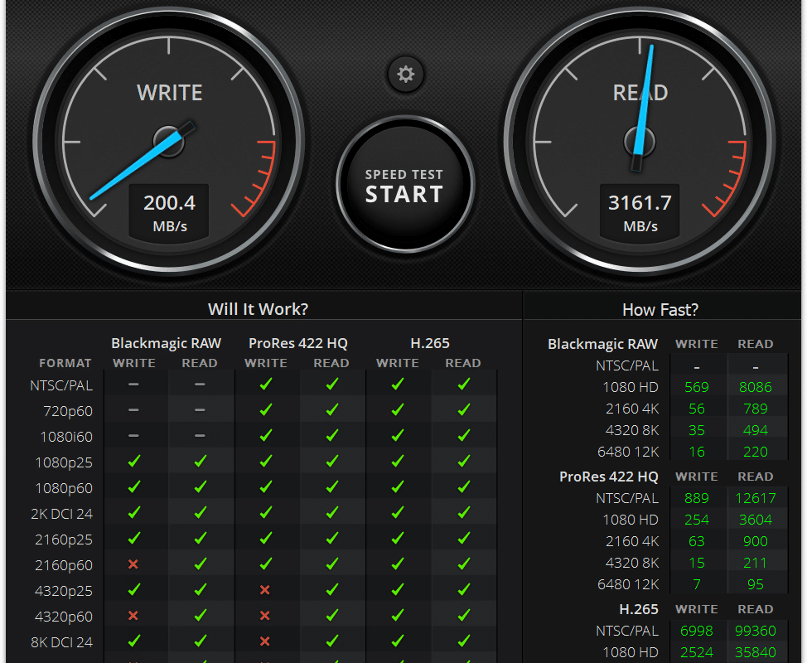
Task: Click the FORMAT column label
Action: click(65, 364)
